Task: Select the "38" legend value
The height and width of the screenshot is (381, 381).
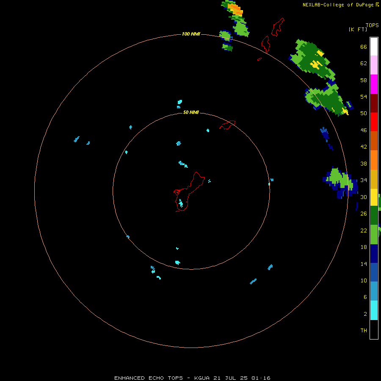Action: click(x=364, y=163)
